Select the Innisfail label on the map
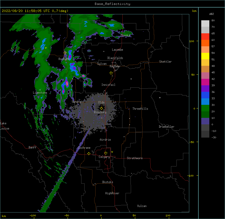 click(x=108, y=85)
